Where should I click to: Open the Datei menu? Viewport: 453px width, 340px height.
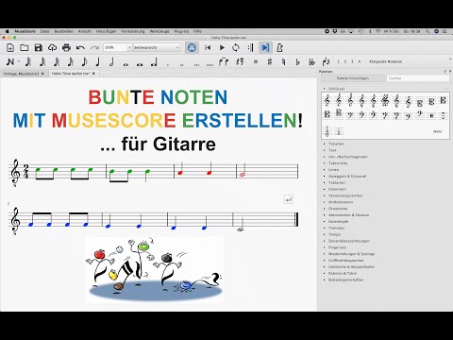(44, 31)
